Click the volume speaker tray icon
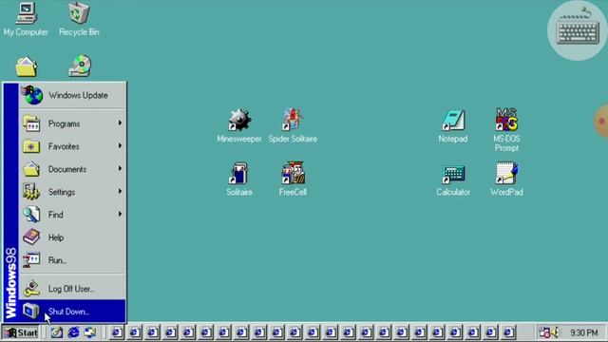This screenshot has height=342, width=608. tap(555, 332)
